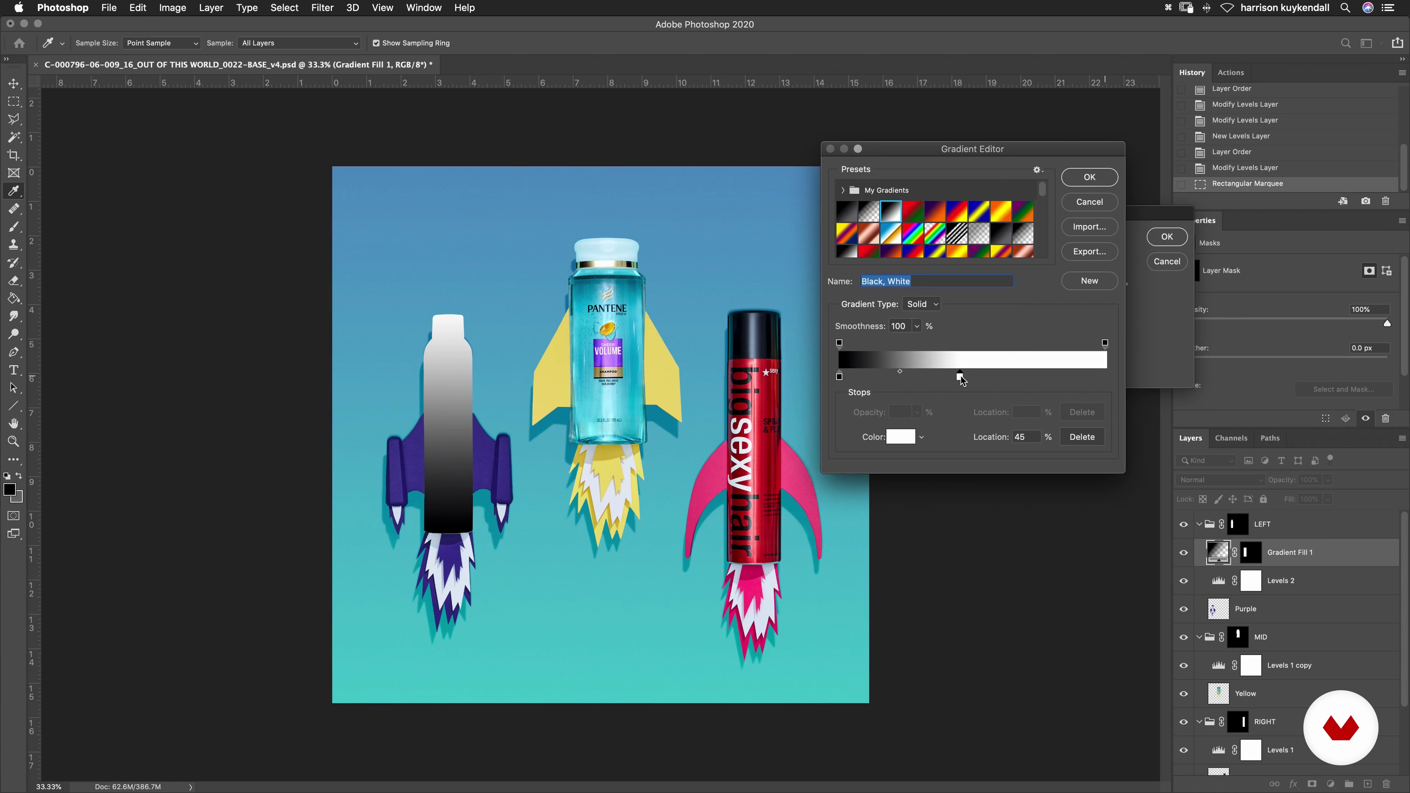Switch to the Actions tab
This screenshot has height=793, width=1410.
1231,73
